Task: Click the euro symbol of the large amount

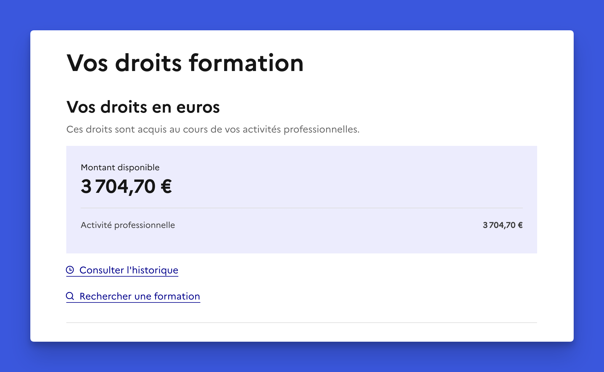Action: [166, 187]
